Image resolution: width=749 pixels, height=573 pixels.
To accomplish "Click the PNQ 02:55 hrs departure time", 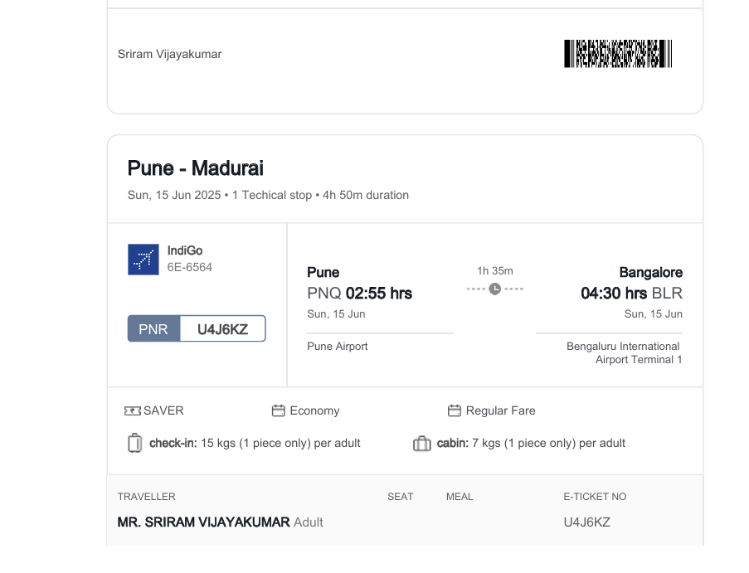I will tap(360, 294).
